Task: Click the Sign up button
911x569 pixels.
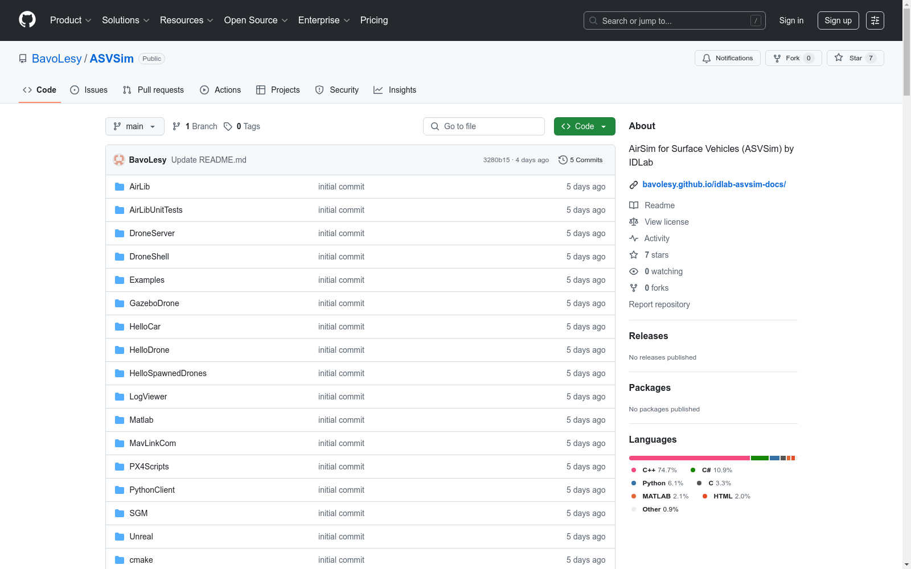Action: point(838,20)
